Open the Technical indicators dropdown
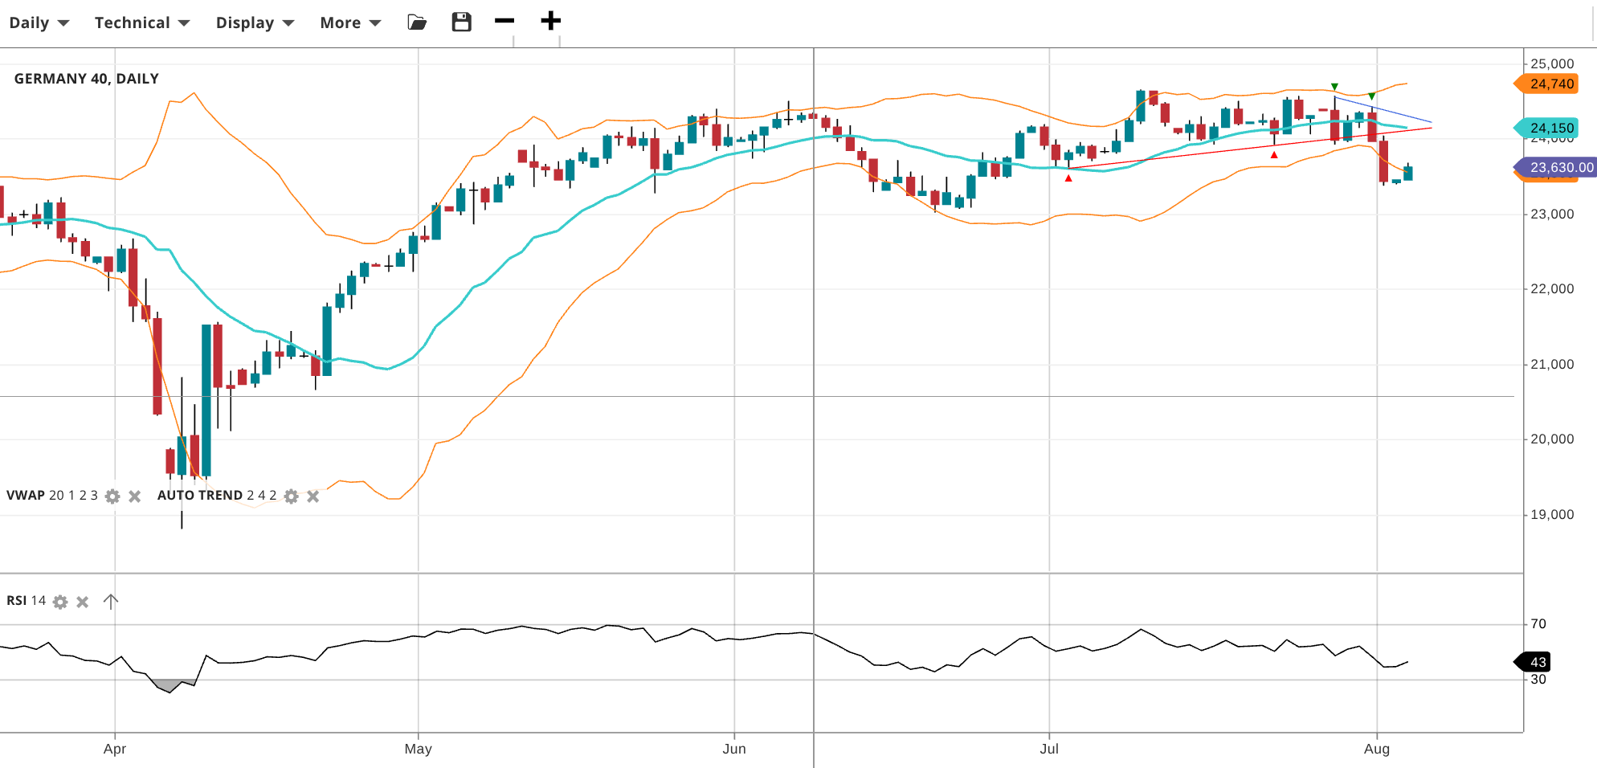Screen dimensions: 1597x768 tap(141, 22)
